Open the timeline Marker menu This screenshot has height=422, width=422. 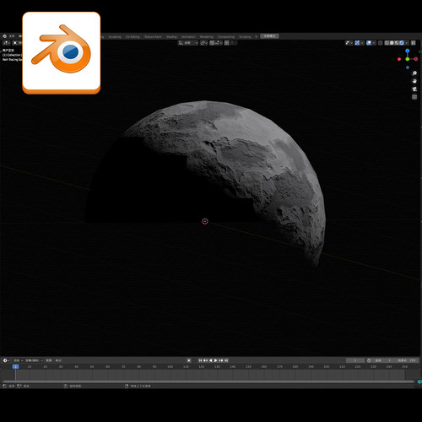coord(58,360)
